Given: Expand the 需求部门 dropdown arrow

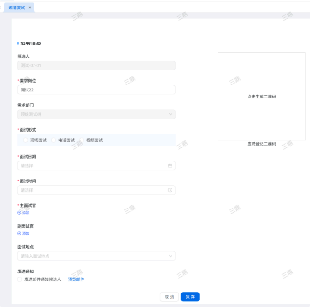Looking at the screenshot, I should pyautogui.click(x=170, y=114).
